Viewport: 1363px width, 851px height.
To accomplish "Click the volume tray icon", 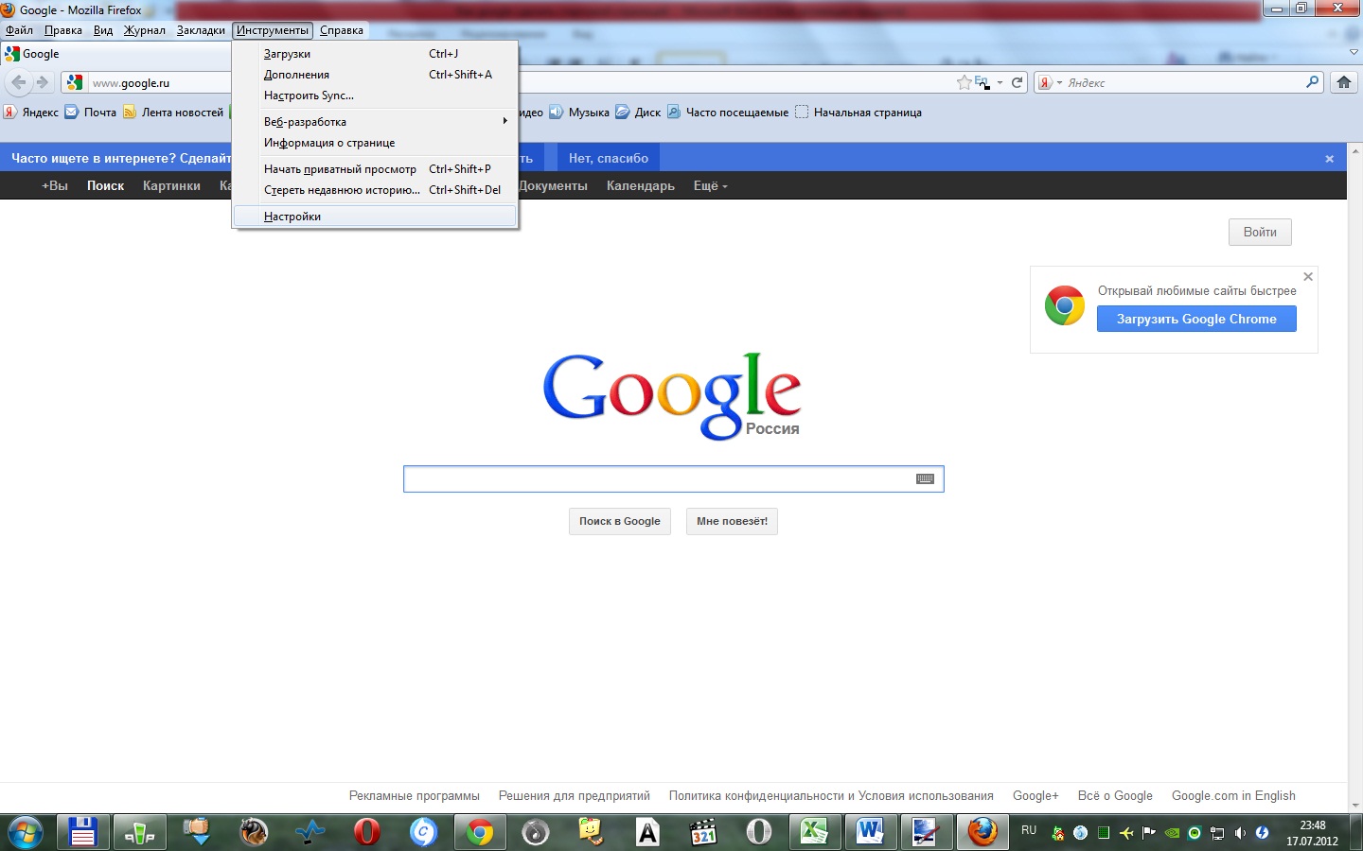I will (1240, 833).
